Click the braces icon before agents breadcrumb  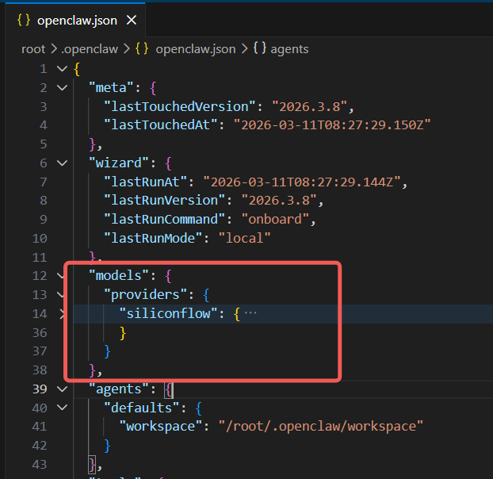point(260,48)
